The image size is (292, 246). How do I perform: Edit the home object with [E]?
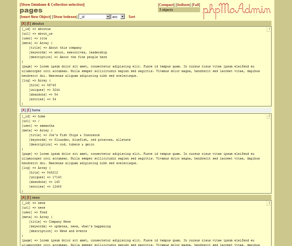[29, 110]
